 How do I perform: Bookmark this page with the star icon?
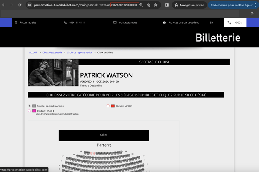156,5
